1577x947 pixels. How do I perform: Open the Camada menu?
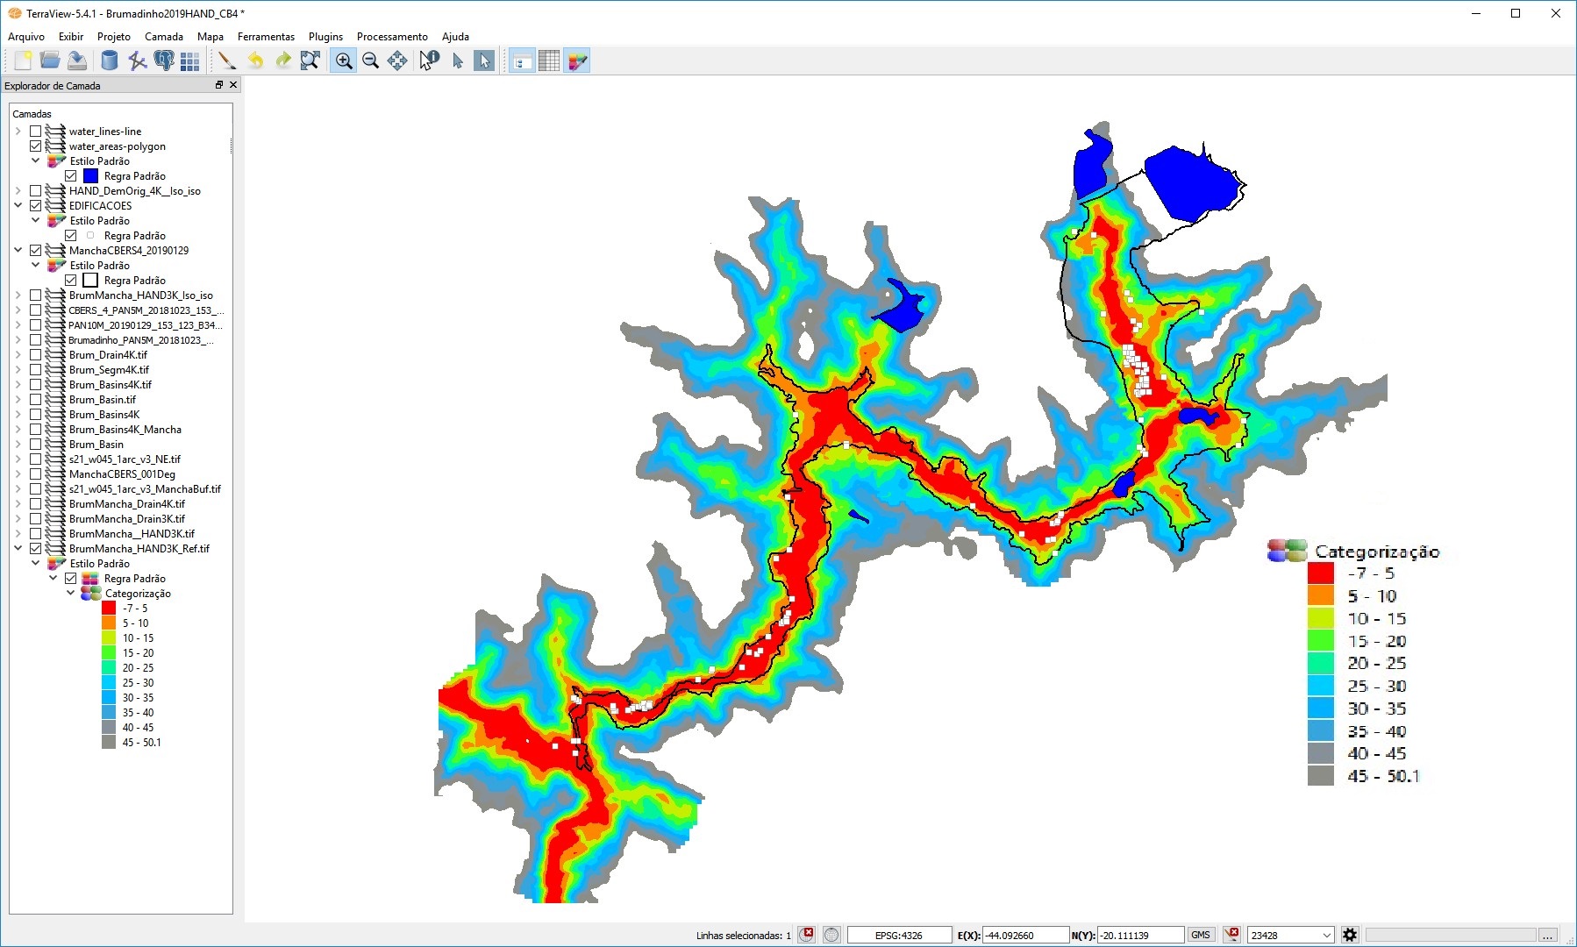(x=163, y=37)
